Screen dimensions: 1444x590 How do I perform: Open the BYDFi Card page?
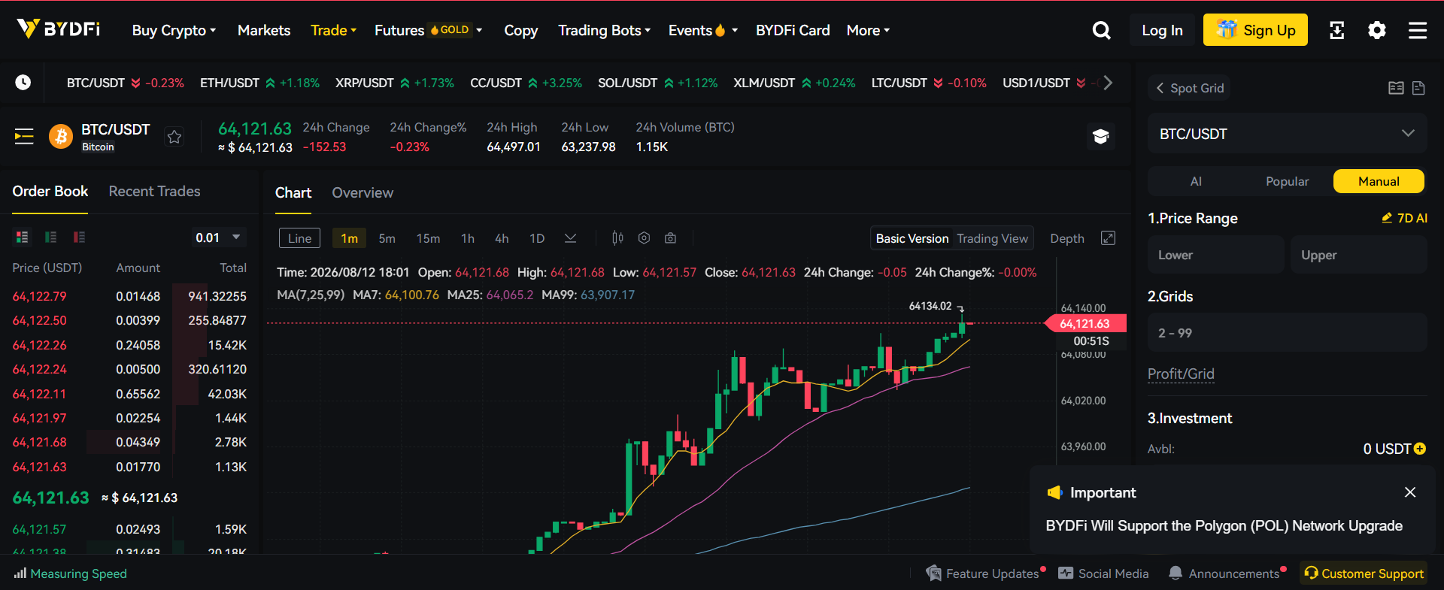coord(793,30)
